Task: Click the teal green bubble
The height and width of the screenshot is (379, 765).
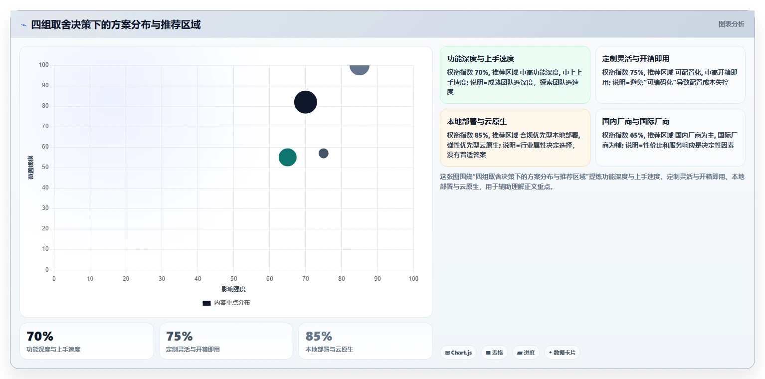Action: tap(288, 157)
